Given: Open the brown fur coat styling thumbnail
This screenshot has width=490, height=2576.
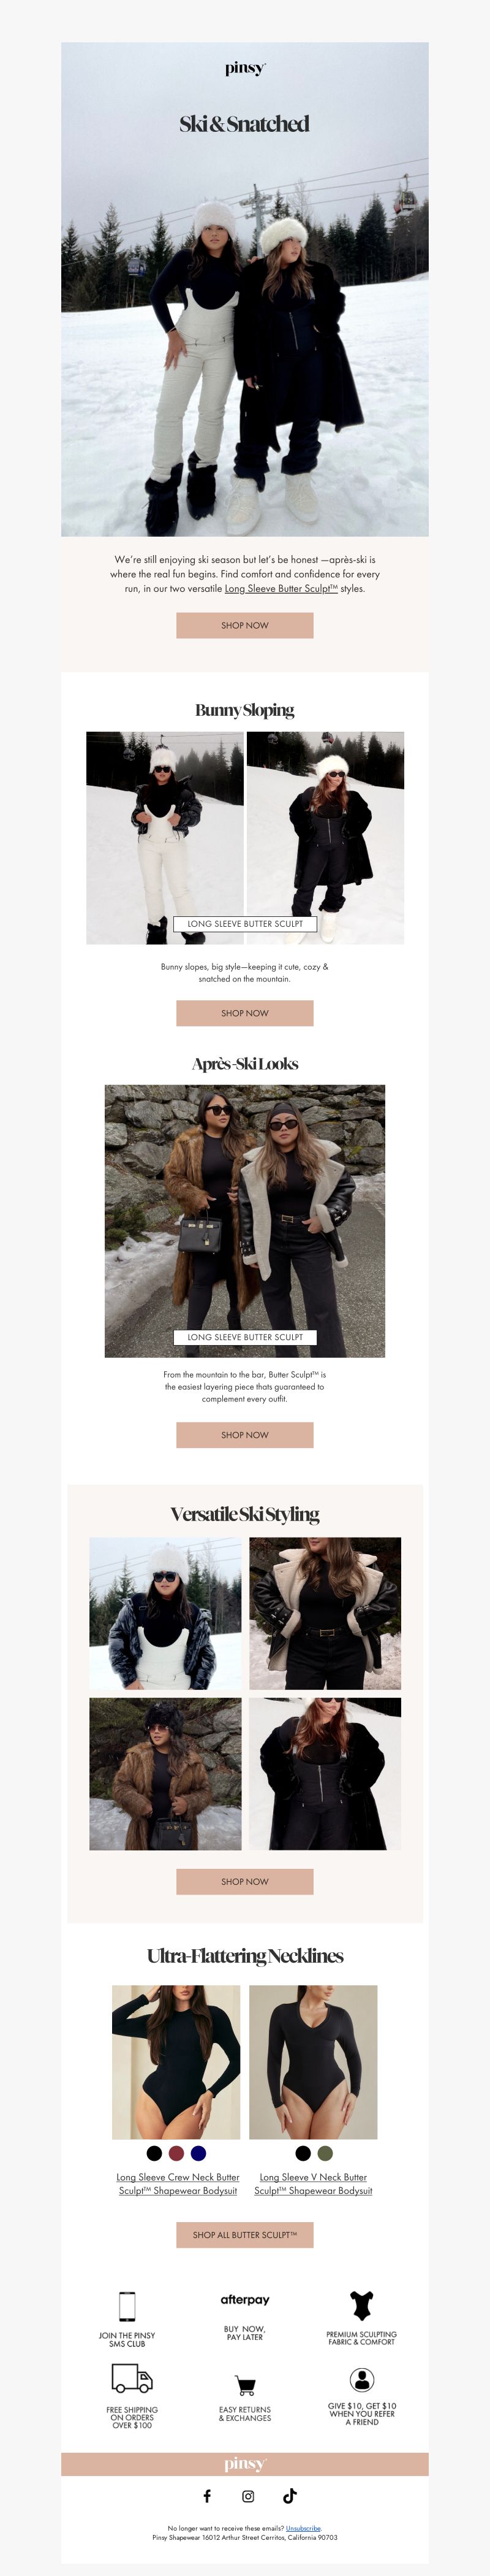Looking at the screenshot, I should pyautogui.click(x=165, y=1773).
